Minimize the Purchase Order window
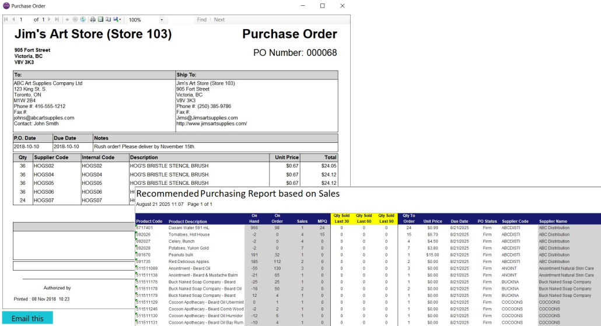 click(303, 6)
